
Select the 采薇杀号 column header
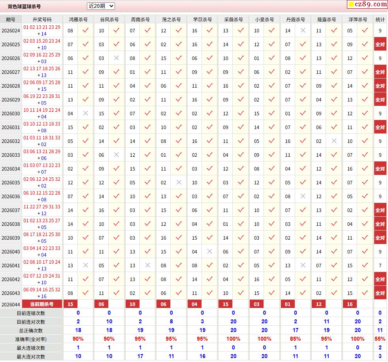[x=234, y=19]
